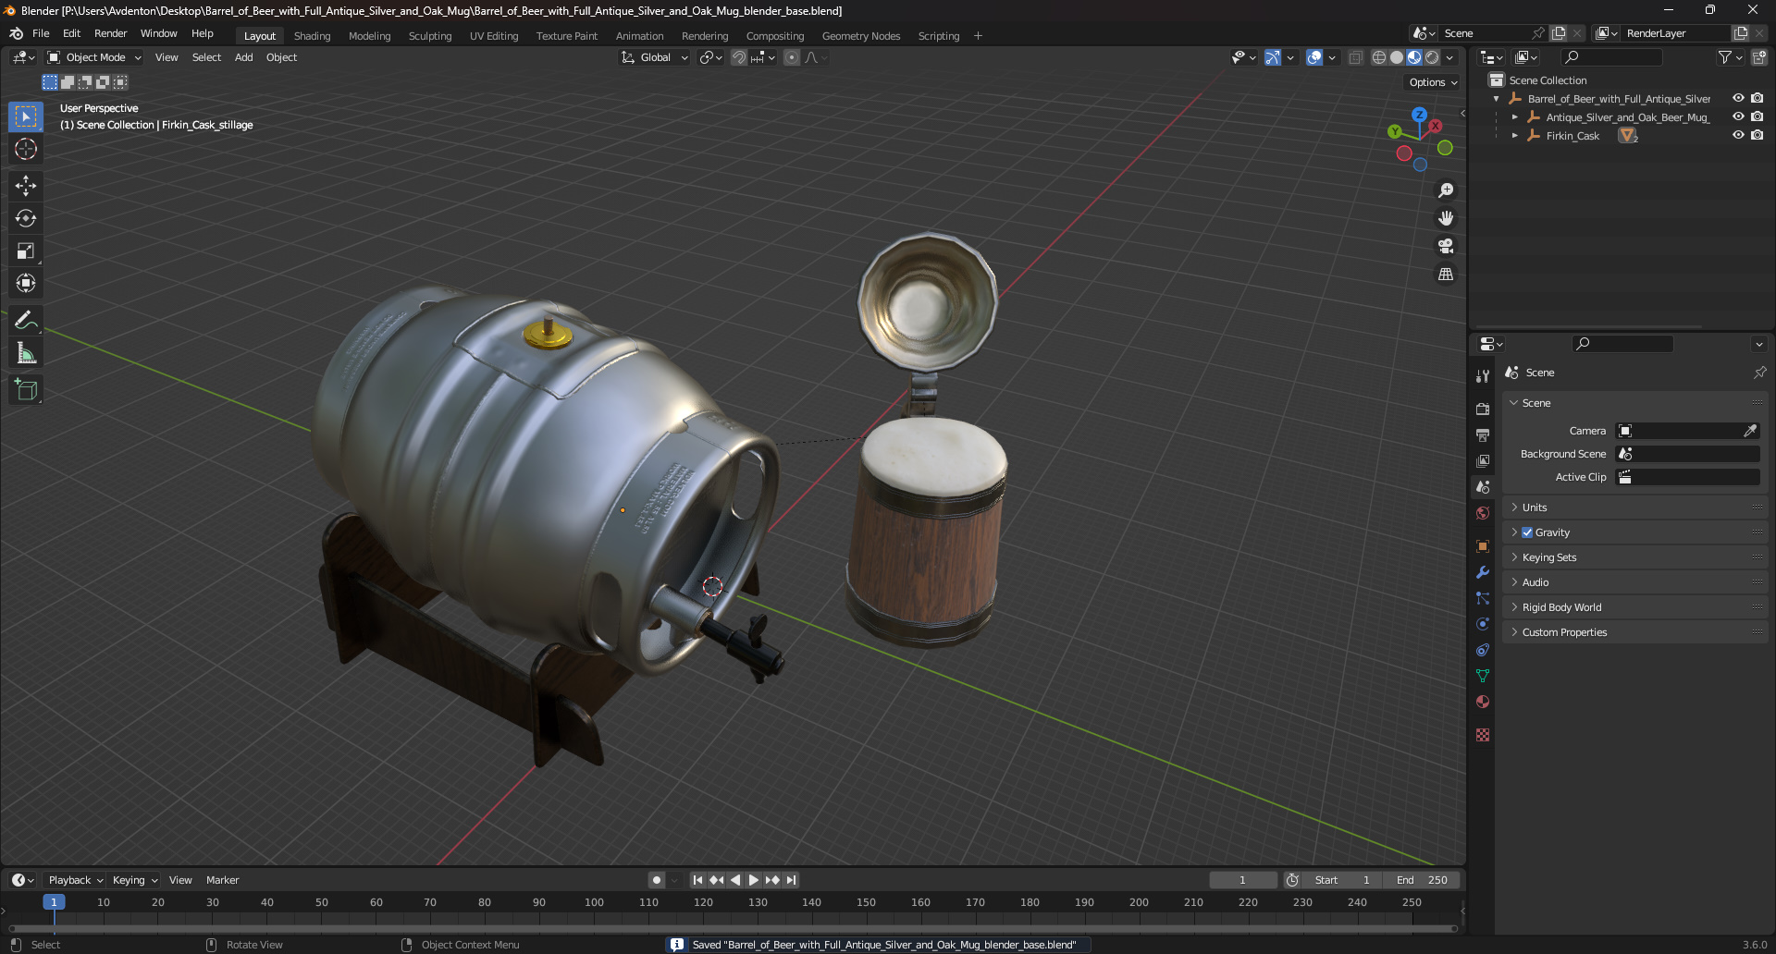This screenshot has width=1776, height=954.
Task: Open the Object Mode dropdown
Action: [x=94, y=57]
